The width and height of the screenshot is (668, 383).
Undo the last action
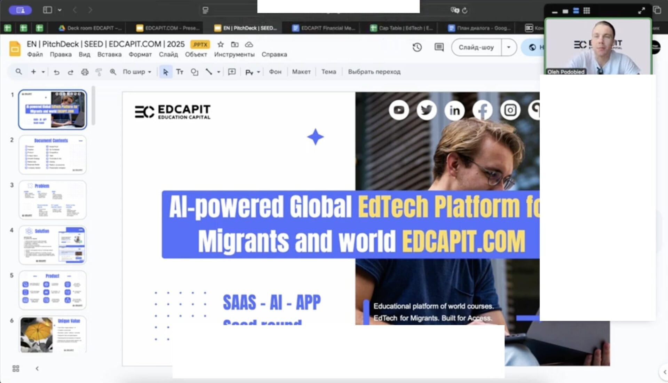point(56,72)
